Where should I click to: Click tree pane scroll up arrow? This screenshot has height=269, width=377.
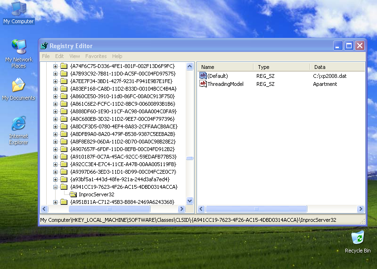190,66
